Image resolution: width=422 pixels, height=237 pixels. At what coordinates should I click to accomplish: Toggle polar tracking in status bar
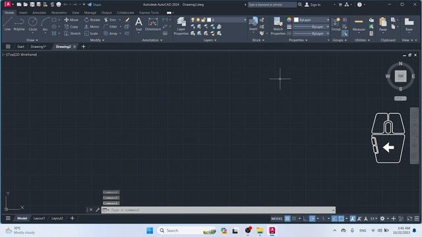(312, 219)
